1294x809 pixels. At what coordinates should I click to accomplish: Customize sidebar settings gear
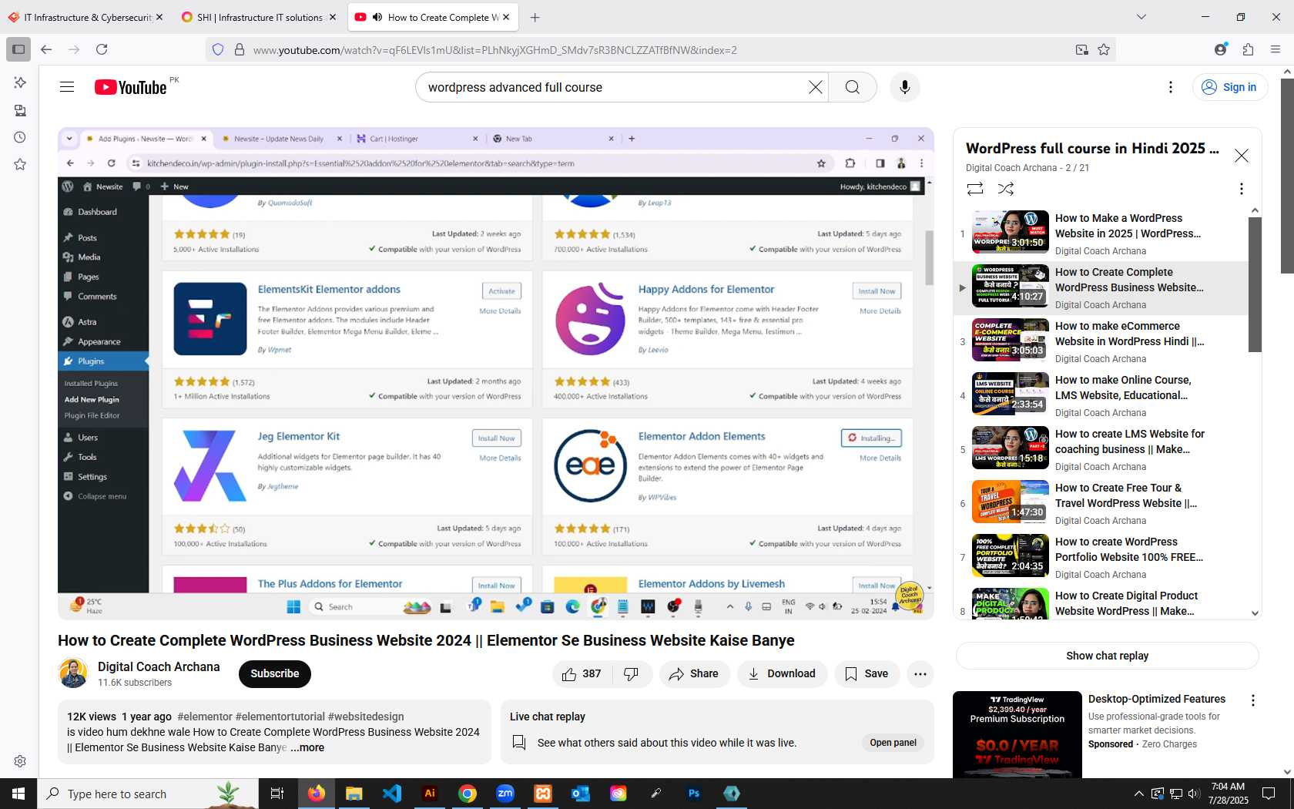[x=20, y=761]
